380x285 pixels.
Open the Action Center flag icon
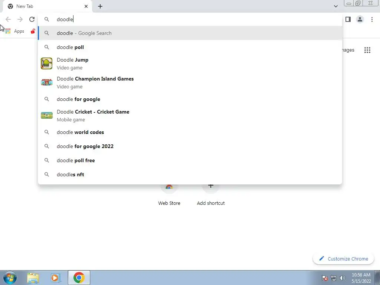pyautogui.click(x=325, y=278)
